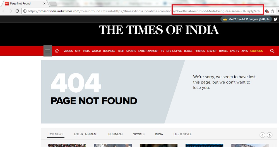Switch to the India news tab
Image resolution: width=279 pixels, height=147 pixels.
pyautogui.click(x=159, y=134)
